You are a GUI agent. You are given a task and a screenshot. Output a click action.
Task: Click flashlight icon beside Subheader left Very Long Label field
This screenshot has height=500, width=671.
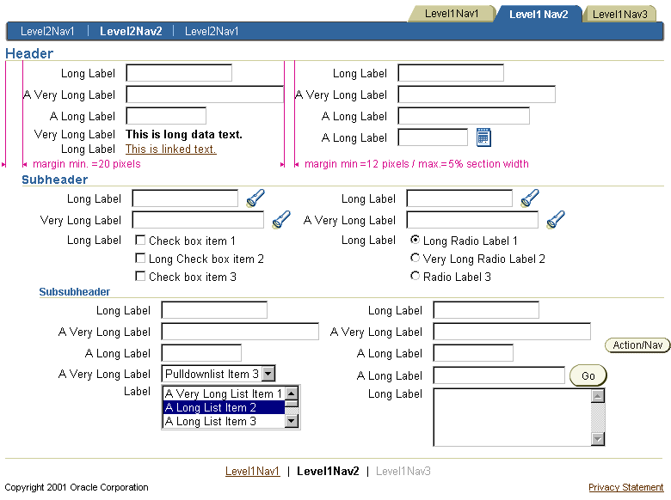click(x=281, y=220)
